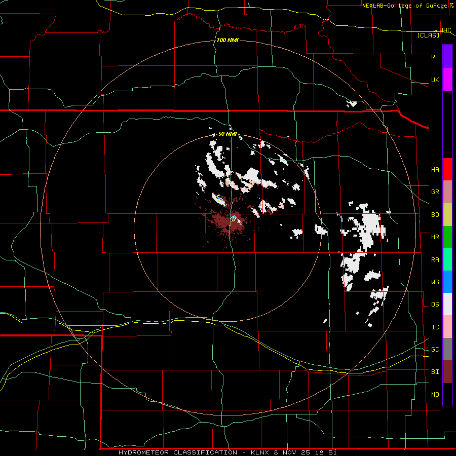Click the RF legend label
Viewport: 456px width, 456px height.
435,57
